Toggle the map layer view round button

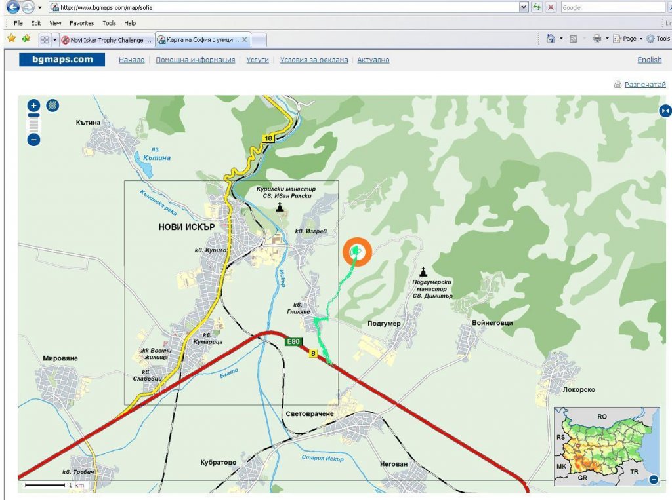pos(52,106)
